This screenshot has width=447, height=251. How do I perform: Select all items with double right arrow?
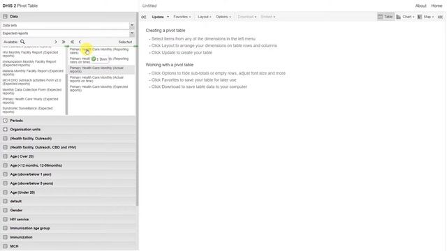[x=64, y=42]
